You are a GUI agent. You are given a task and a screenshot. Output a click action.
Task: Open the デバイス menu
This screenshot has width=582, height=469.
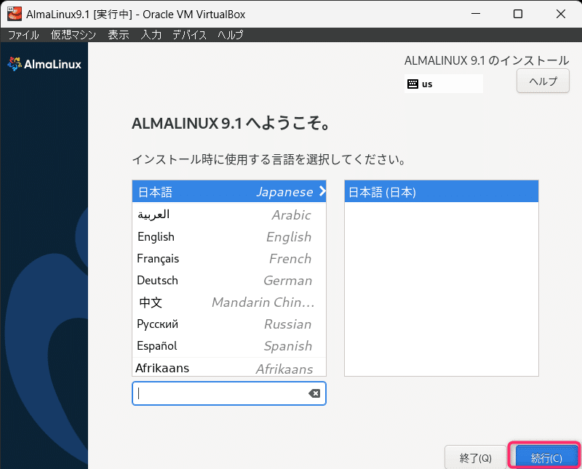189,35
